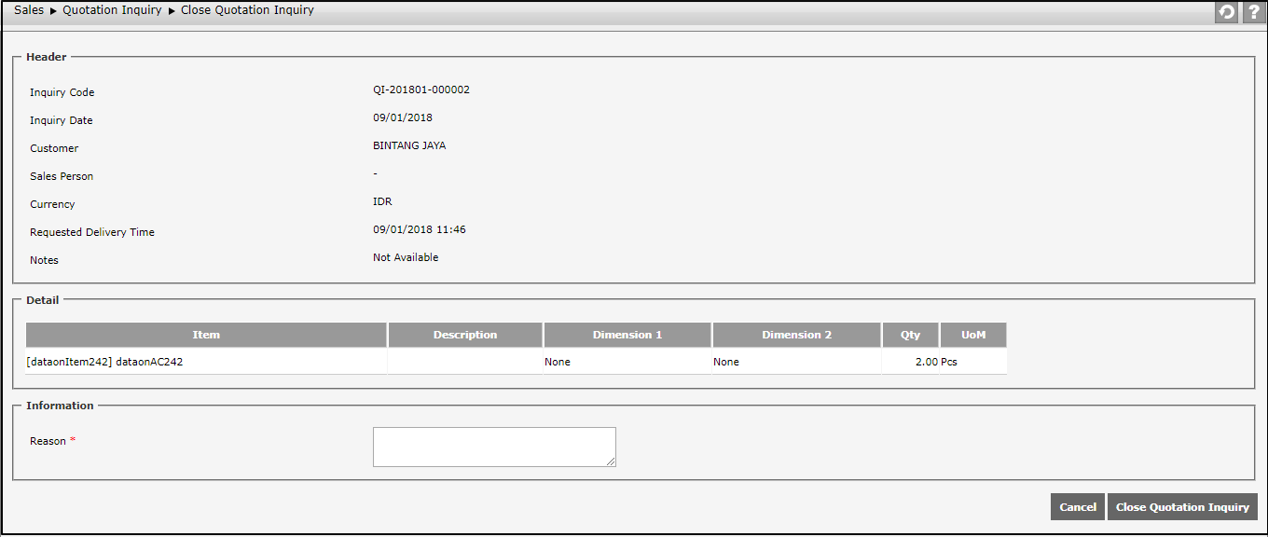Click the Dimension 1 column header
The image size is (1268, 537).
[627, 335]
